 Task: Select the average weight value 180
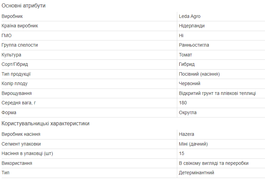183,103
